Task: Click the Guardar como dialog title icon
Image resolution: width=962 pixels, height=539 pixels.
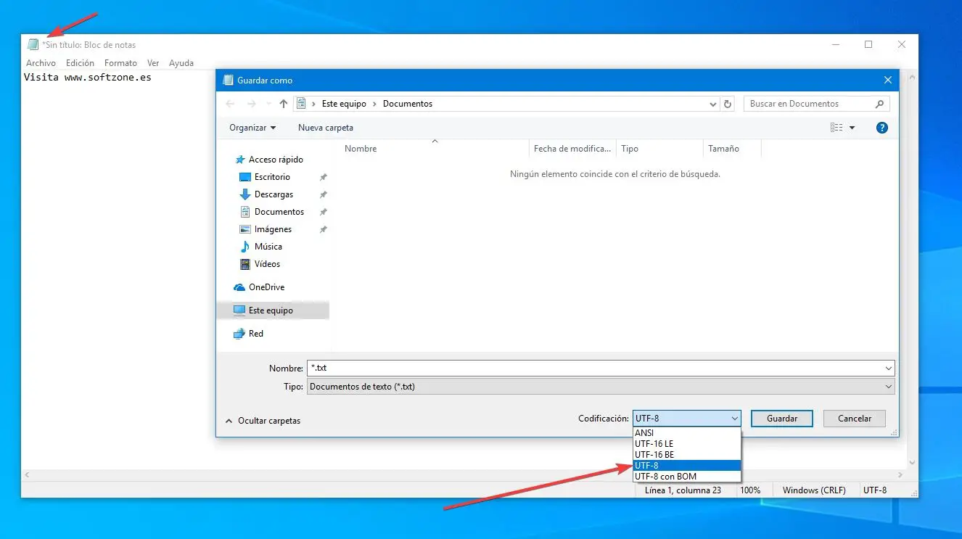Action: [x=229, y=80]
